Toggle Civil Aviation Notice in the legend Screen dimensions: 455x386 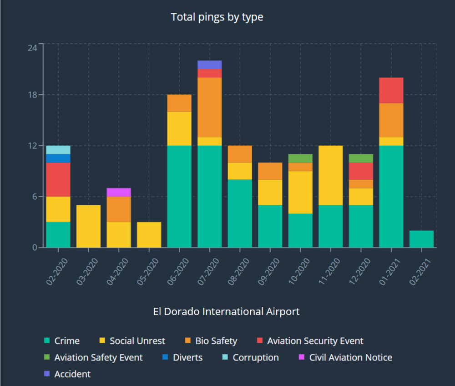(350, 358)
